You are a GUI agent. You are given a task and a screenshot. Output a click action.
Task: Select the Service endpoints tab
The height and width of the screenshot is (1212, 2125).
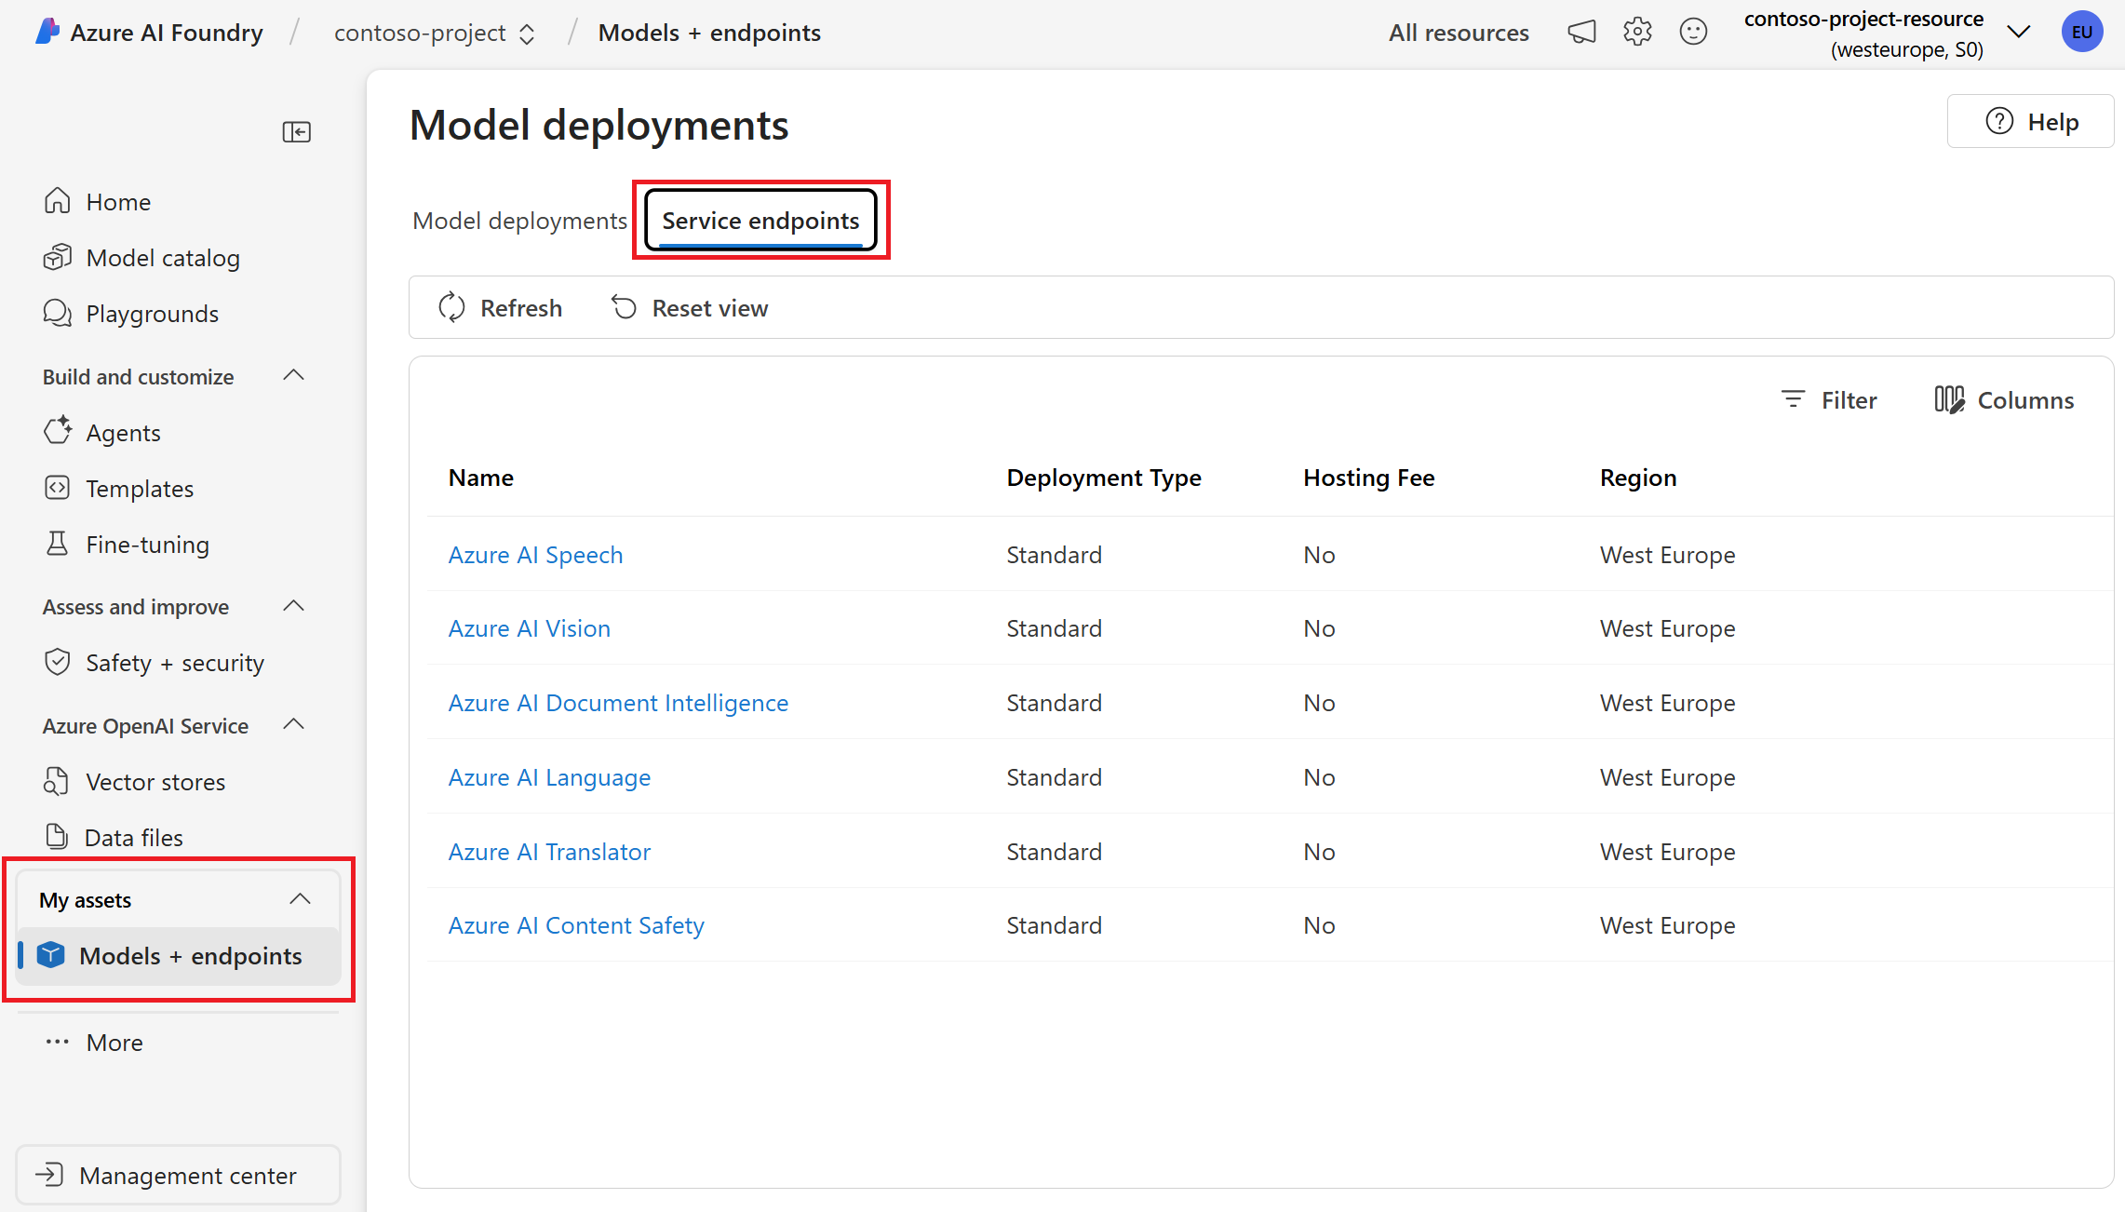[x=760, y=221]
